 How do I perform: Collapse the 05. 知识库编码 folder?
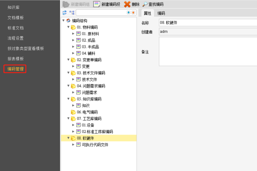point(68,99)
